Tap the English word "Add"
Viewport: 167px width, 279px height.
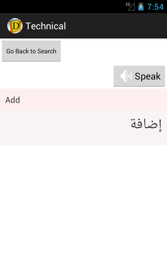(13, 100)
